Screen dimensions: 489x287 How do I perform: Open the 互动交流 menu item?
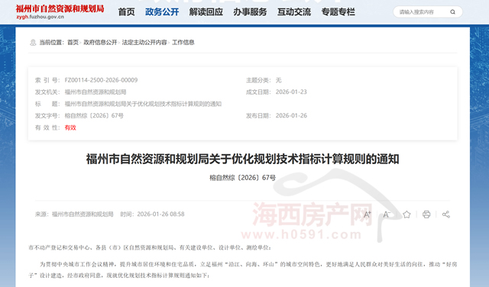(294, 12)
